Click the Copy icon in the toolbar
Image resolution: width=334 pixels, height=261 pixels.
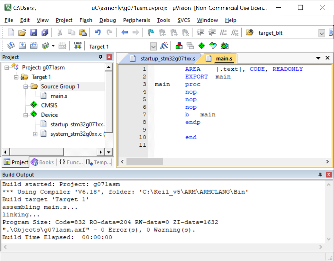(72, 32)
